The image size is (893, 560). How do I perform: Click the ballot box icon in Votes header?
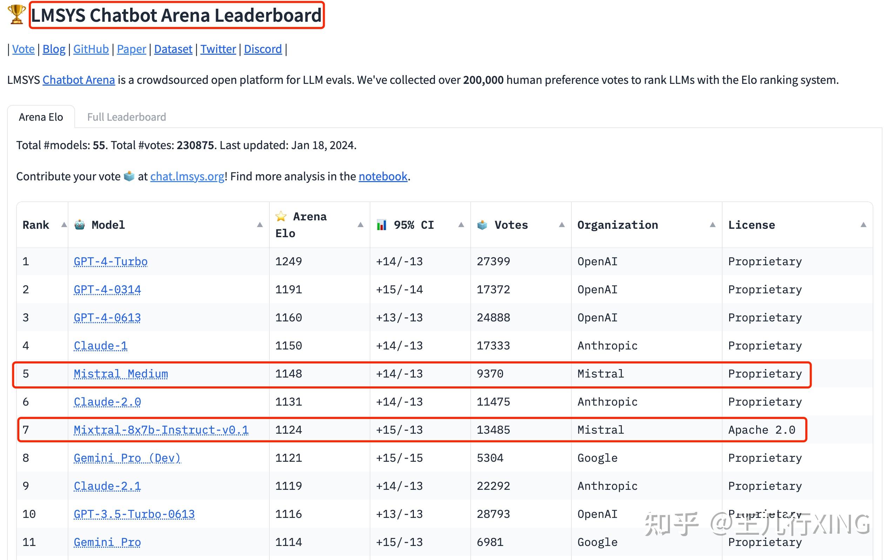tap(482, 225)
